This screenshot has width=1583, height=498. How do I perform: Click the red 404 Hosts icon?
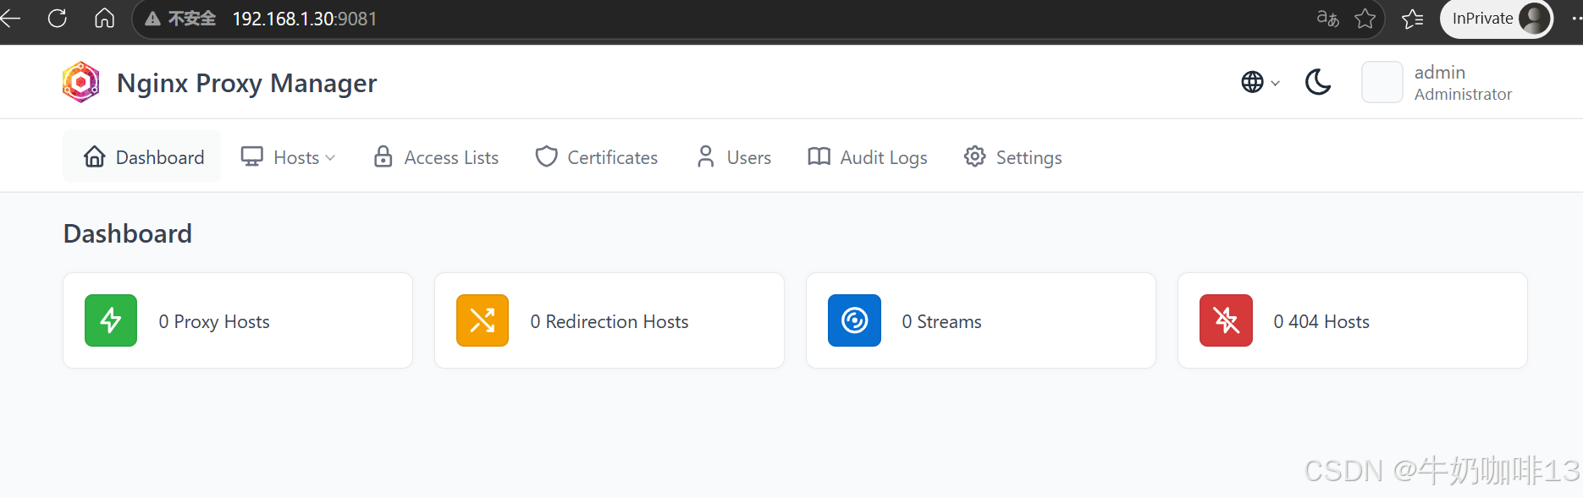click(x=1226, y=320)
